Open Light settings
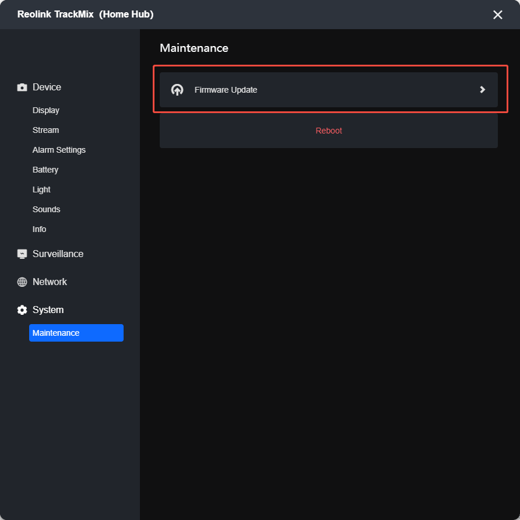The width and height of the screenshot is (520, 520). [x=41, y=189]
